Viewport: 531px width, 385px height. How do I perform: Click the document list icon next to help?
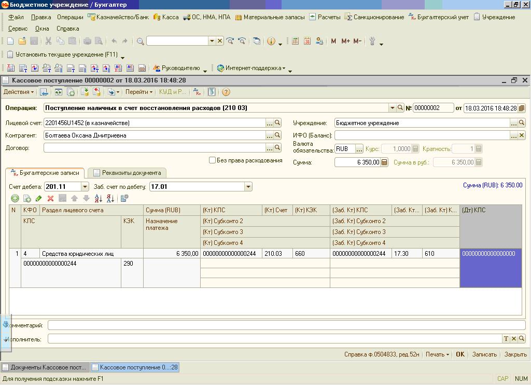[x=212, y=92]
